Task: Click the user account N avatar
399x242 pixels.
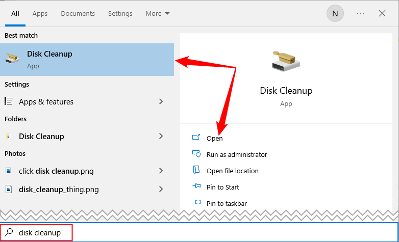Action: (335, 14)
